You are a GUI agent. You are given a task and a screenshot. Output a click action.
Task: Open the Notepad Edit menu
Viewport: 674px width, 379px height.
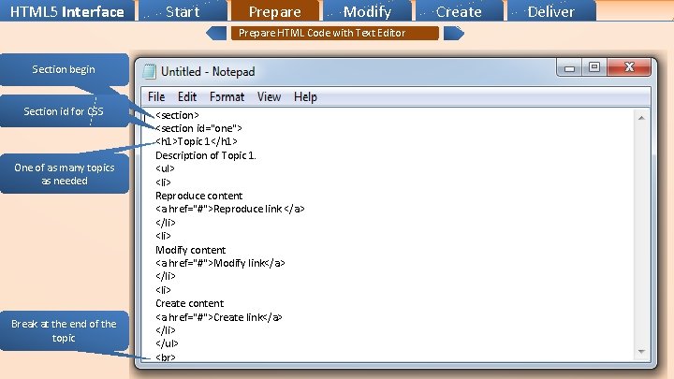click(x=187, y=97)
